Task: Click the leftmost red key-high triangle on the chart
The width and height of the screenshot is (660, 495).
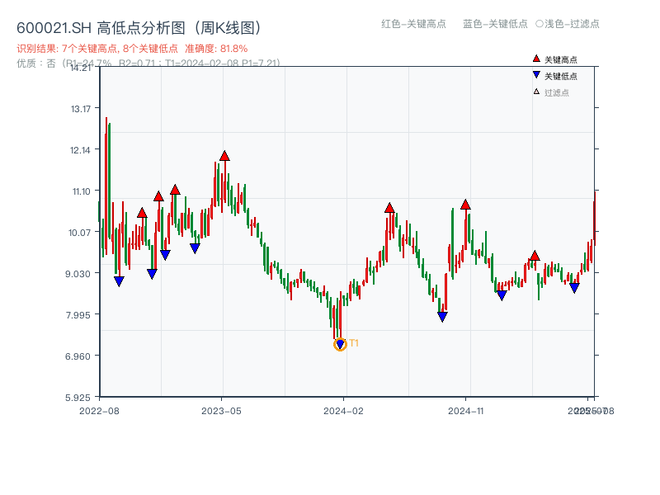Action: 142,212
